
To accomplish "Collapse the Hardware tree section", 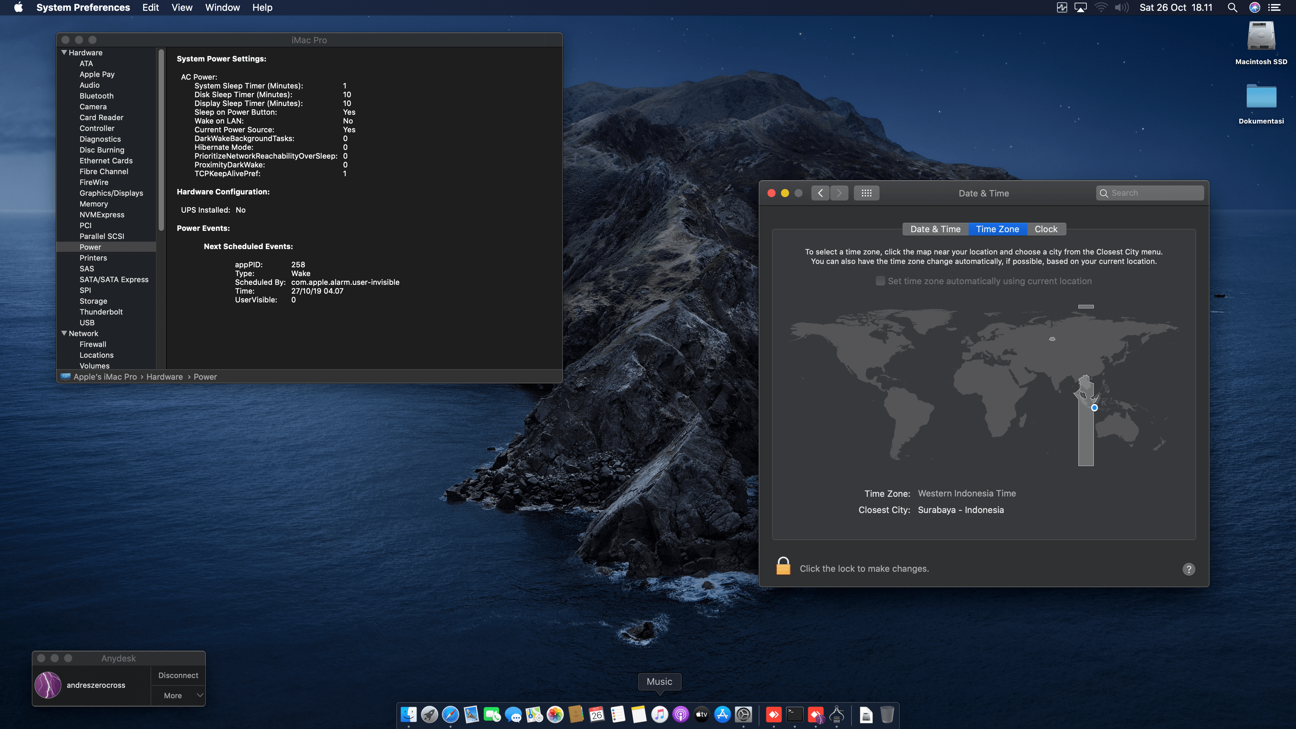I will point(64,52).
